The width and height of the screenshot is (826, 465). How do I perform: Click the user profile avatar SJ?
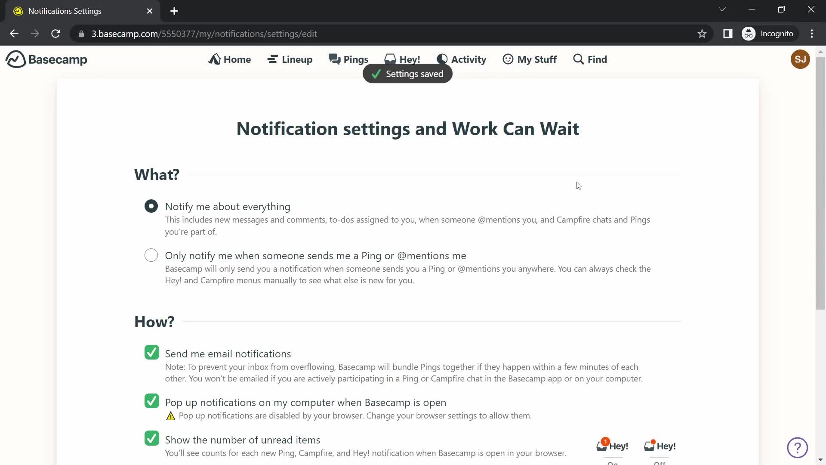point(799,59)
